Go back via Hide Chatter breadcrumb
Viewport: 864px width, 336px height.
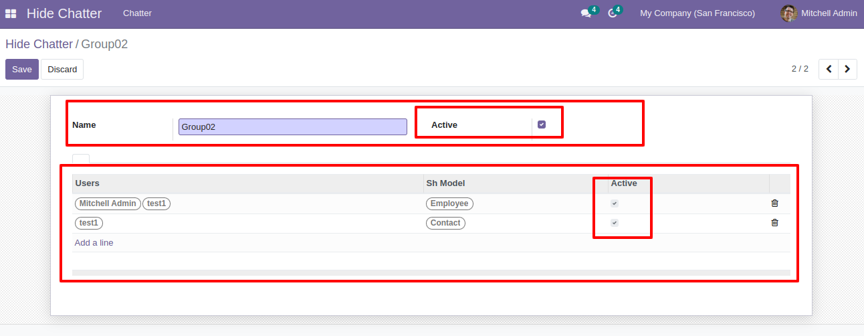point(39,44)
